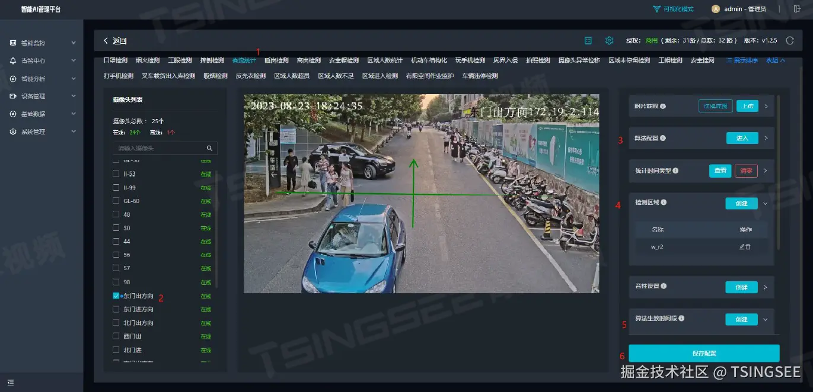Switch to the 烟火检测 algorithm tab

click(147, 60)
